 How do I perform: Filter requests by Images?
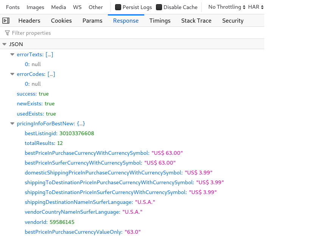[35, 7]
